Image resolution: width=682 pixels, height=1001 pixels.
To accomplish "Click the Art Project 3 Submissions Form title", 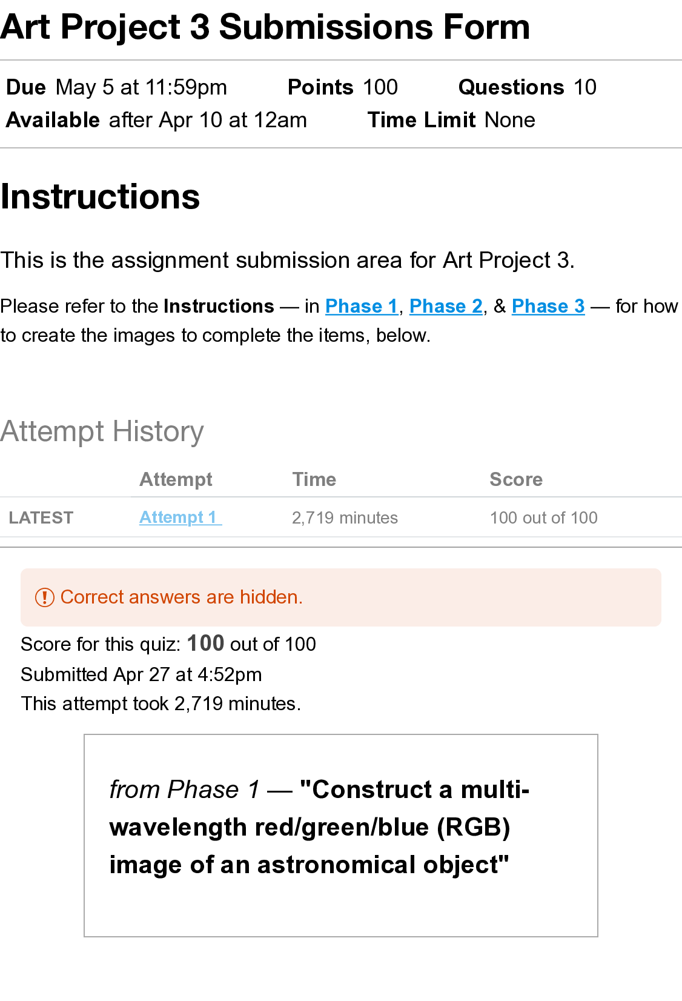I will (x=265, y=27).
